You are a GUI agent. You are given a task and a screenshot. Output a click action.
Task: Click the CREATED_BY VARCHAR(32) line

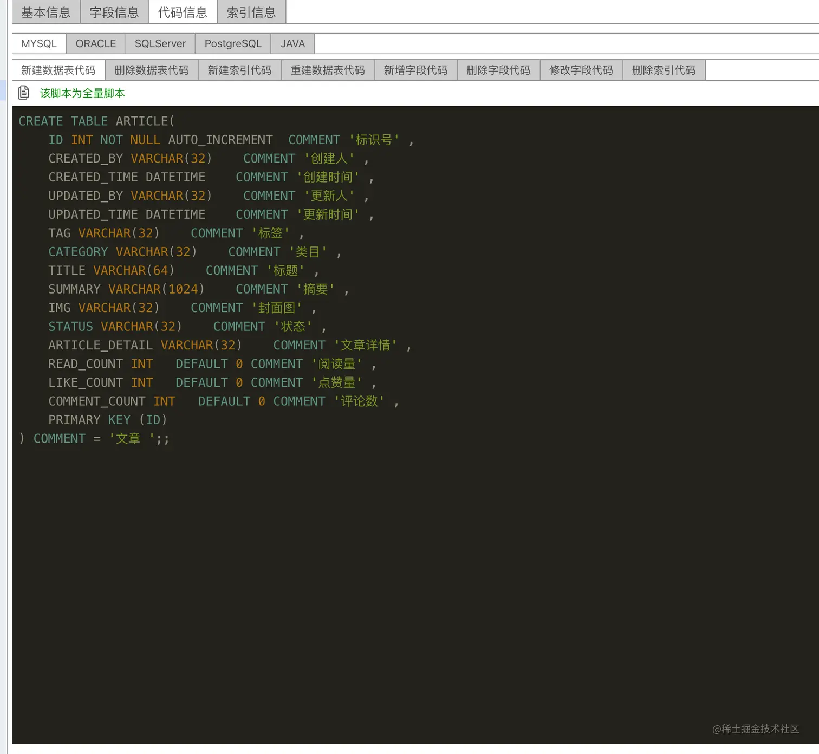point(209,158)
